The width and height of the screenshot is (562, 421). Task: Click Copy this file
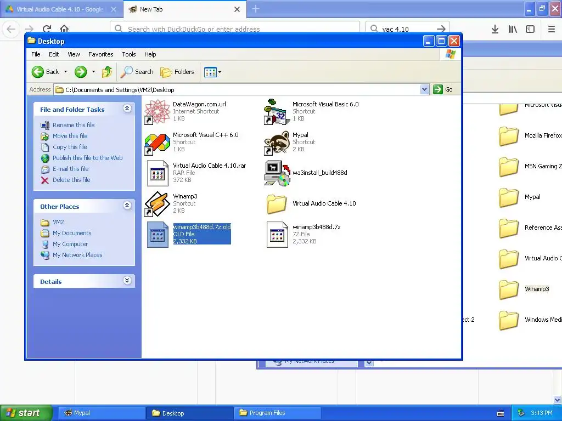(x=70, y=147)
